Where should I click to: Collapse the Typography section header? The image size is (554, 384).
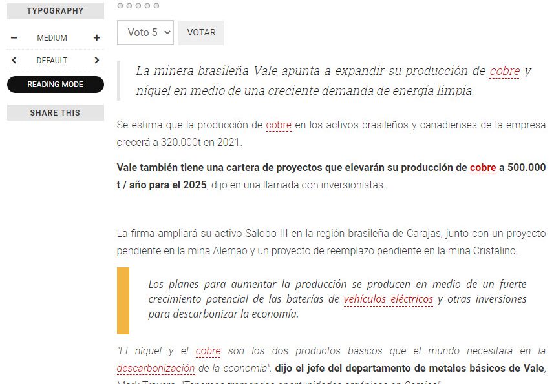pos(55,11)
